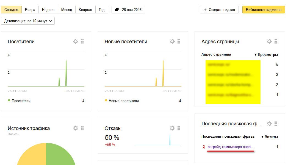Select the Сегодня period tab
Screen dimensions: 288x165
coord(11,10)
